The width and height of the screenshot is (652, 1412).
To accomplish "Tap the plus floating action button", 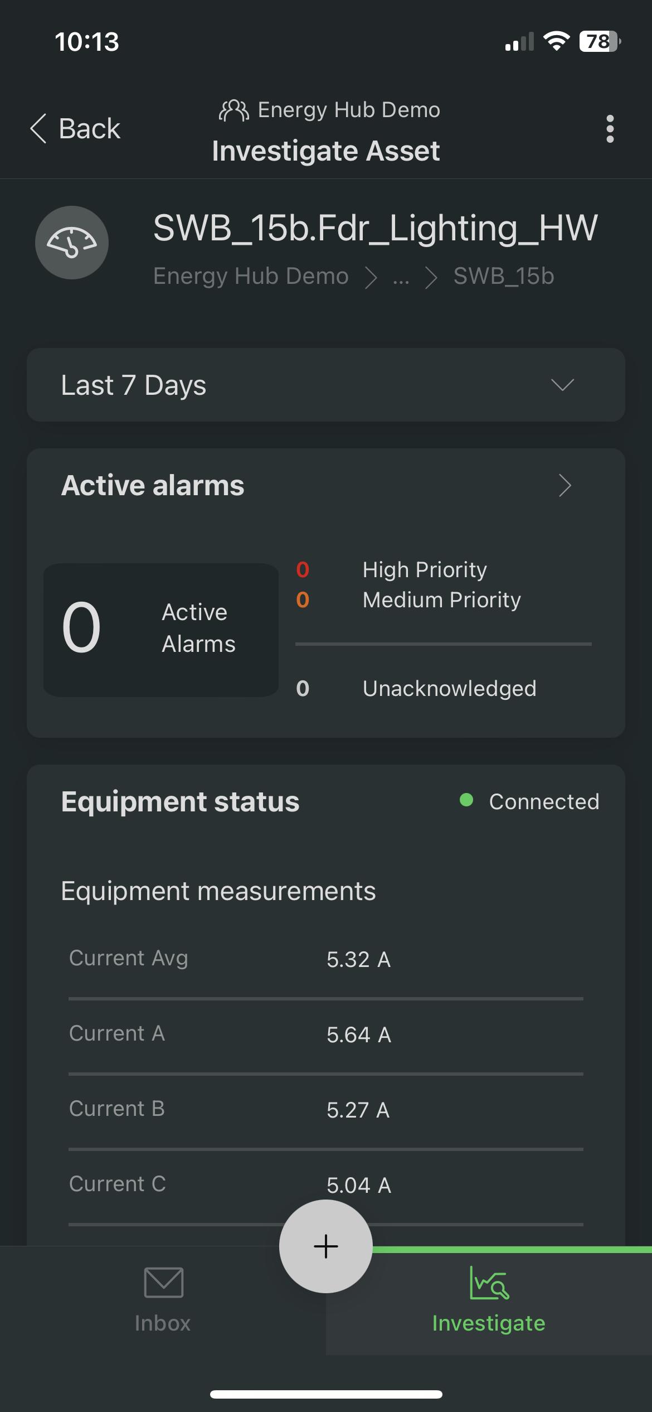I will pyautogui.click(x=326, y=1246).
